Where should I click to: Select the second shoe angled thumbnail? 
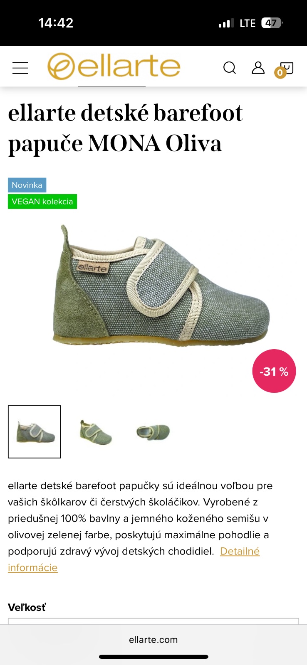[95, 432]
